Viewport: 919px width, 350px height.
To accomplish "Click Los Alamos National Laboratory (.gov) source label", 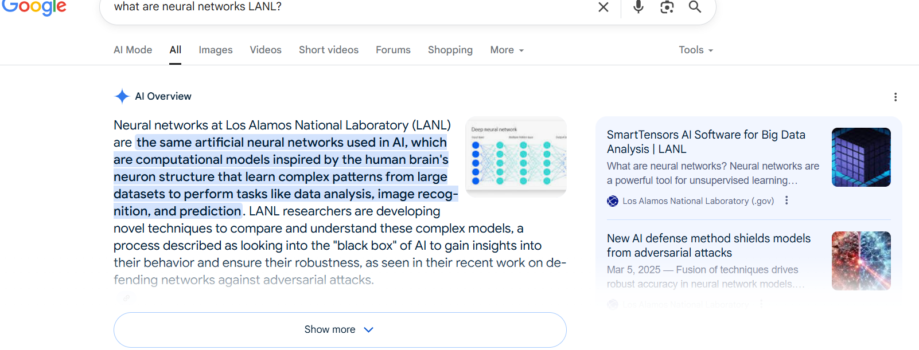I will (x=698, y=201).
